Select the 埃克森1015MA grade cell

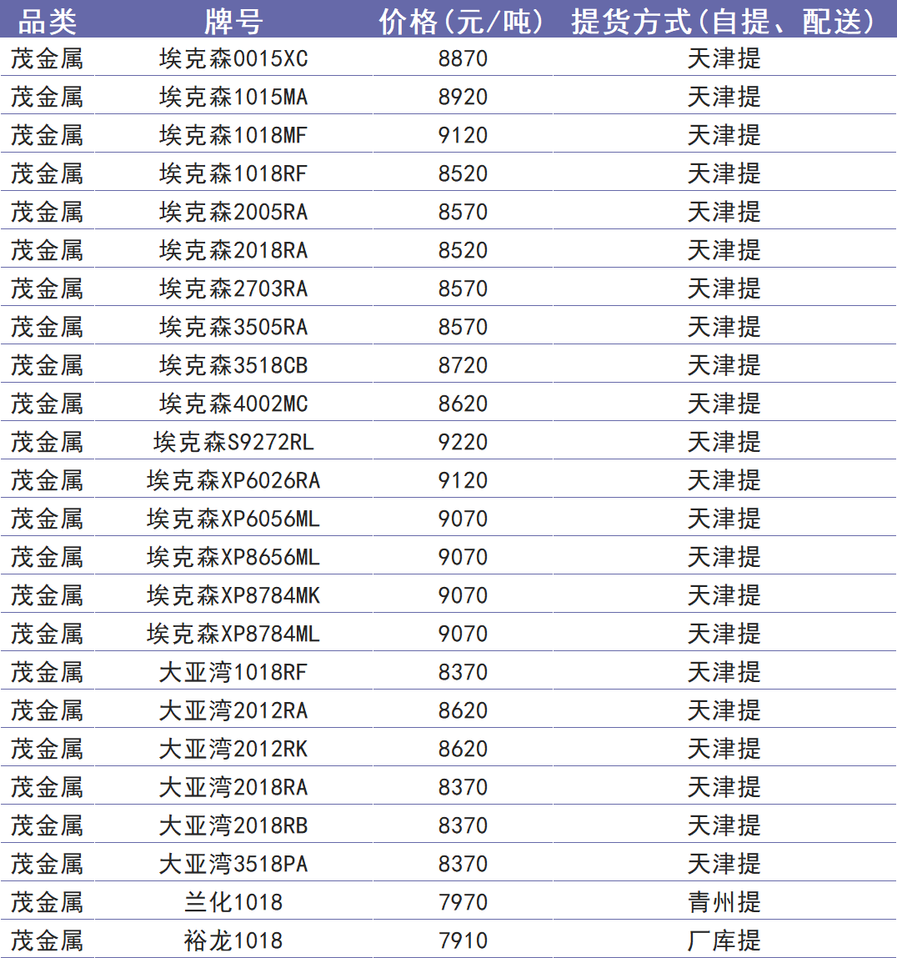(x=233, y=98)
